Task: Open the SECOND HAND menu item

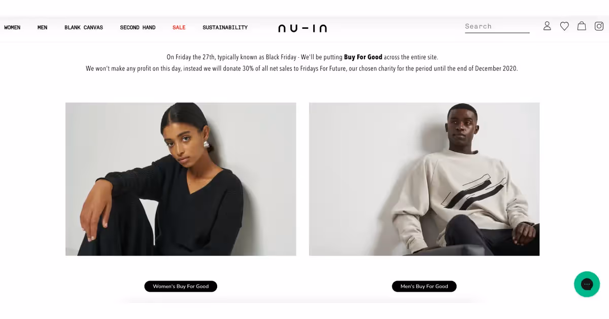Action: 138,27
